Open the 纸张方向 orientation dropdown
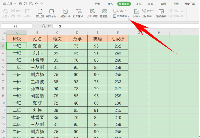The height and width of the screenshot is (138, 200). click(52, 13)
